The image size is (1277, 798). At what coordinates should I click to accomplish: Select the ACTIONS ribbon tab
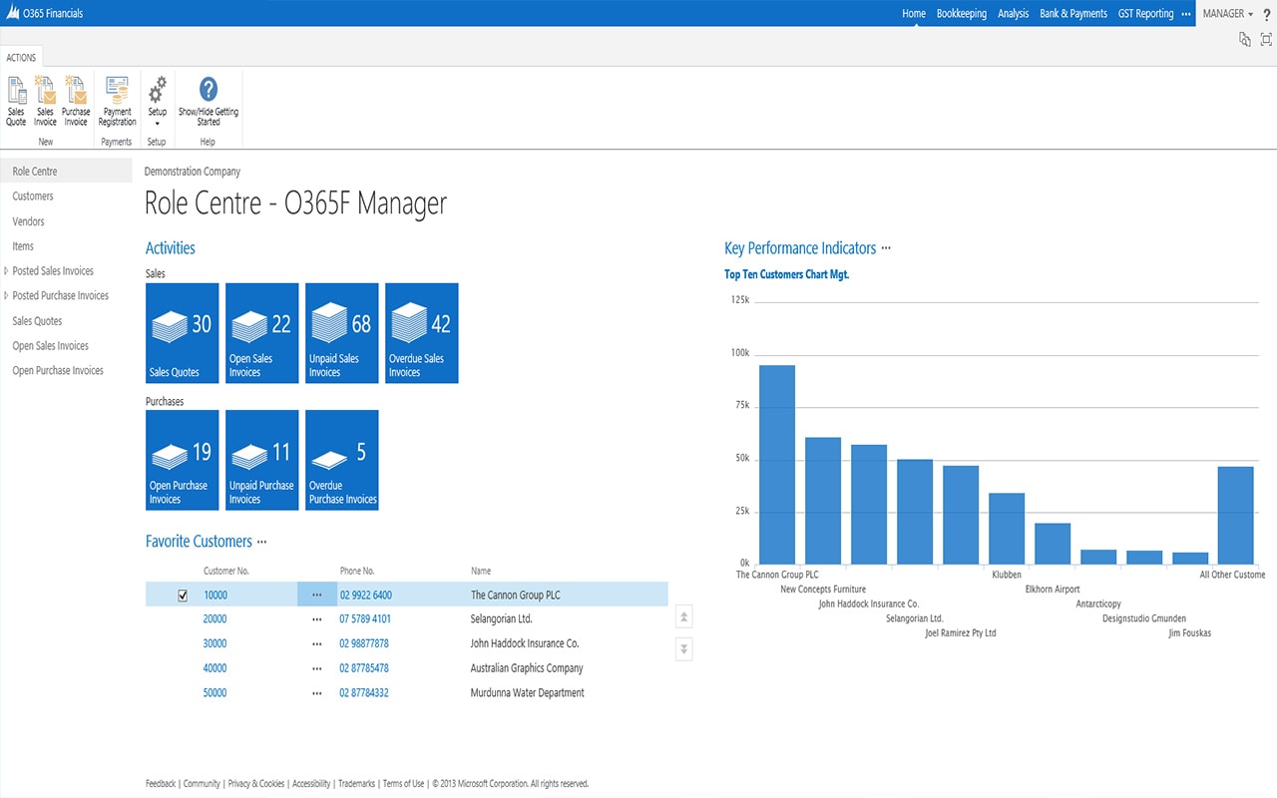(21, 58)
